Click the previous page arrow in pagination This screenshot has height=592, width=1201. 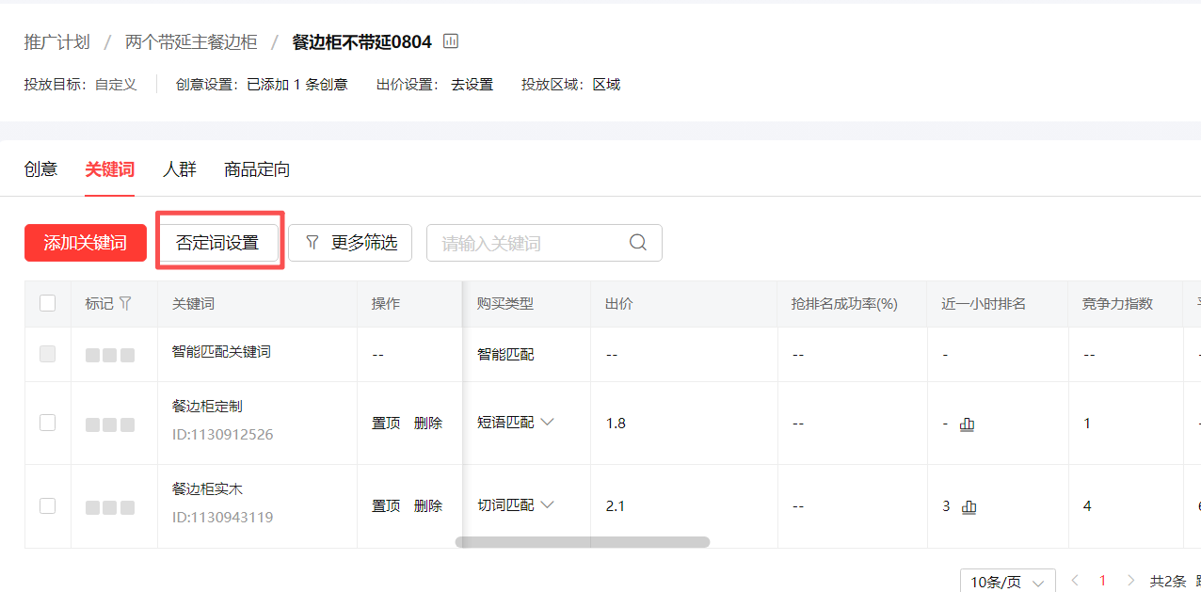tap(1074, 581)
